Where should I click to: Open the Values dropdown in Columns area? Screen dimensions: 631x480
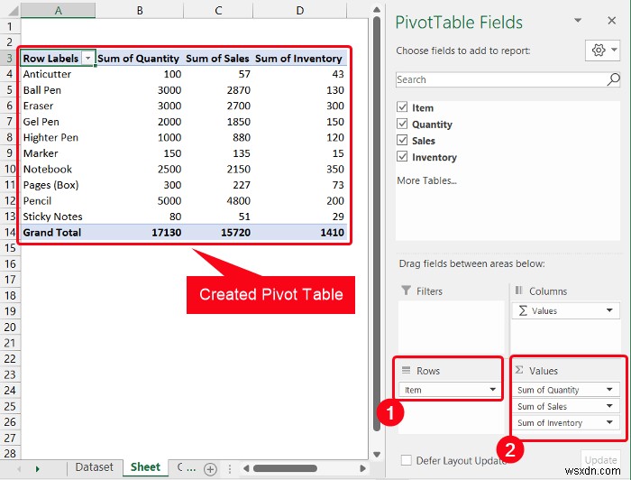[609, 310]
